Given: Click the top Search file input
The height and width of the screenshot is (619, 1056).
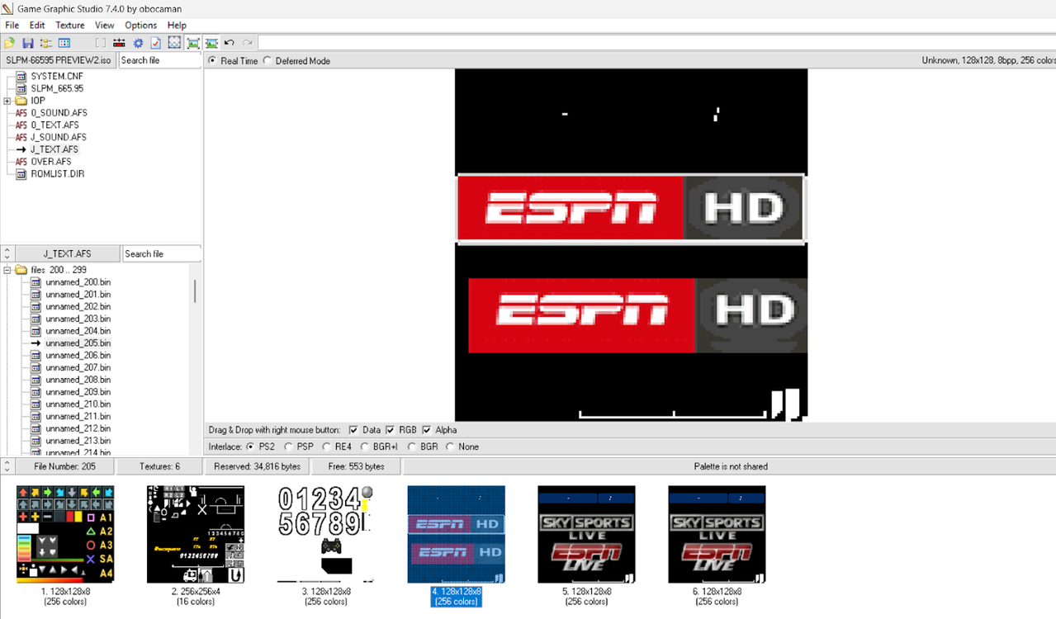Looking at the screenshot, I should pyautogui.click(x=160, y=60).
